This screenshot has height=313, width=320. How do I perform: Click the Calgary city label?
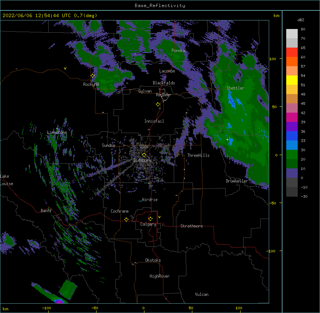(148, 224)
